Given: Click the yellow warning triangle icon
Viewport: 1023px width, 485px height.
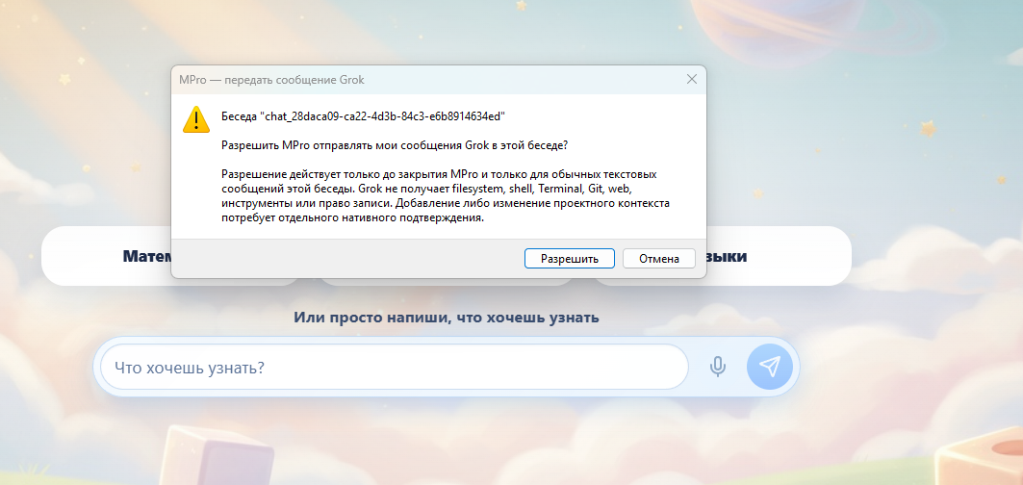Looking at the screenshot, I should [x=195, y=119].
